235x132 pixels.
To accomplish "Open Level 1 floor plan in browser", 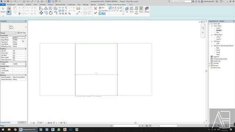I will (x=218, y=28).
